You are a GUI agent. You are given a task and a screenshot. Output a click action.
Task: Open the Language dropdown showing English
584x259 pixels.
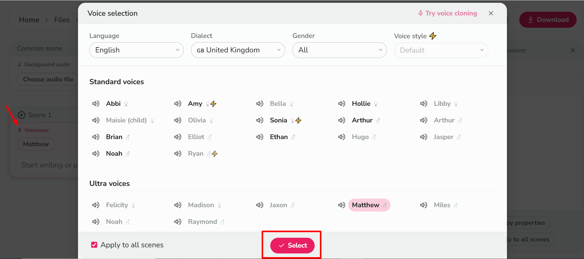click(x=136, y=50)
